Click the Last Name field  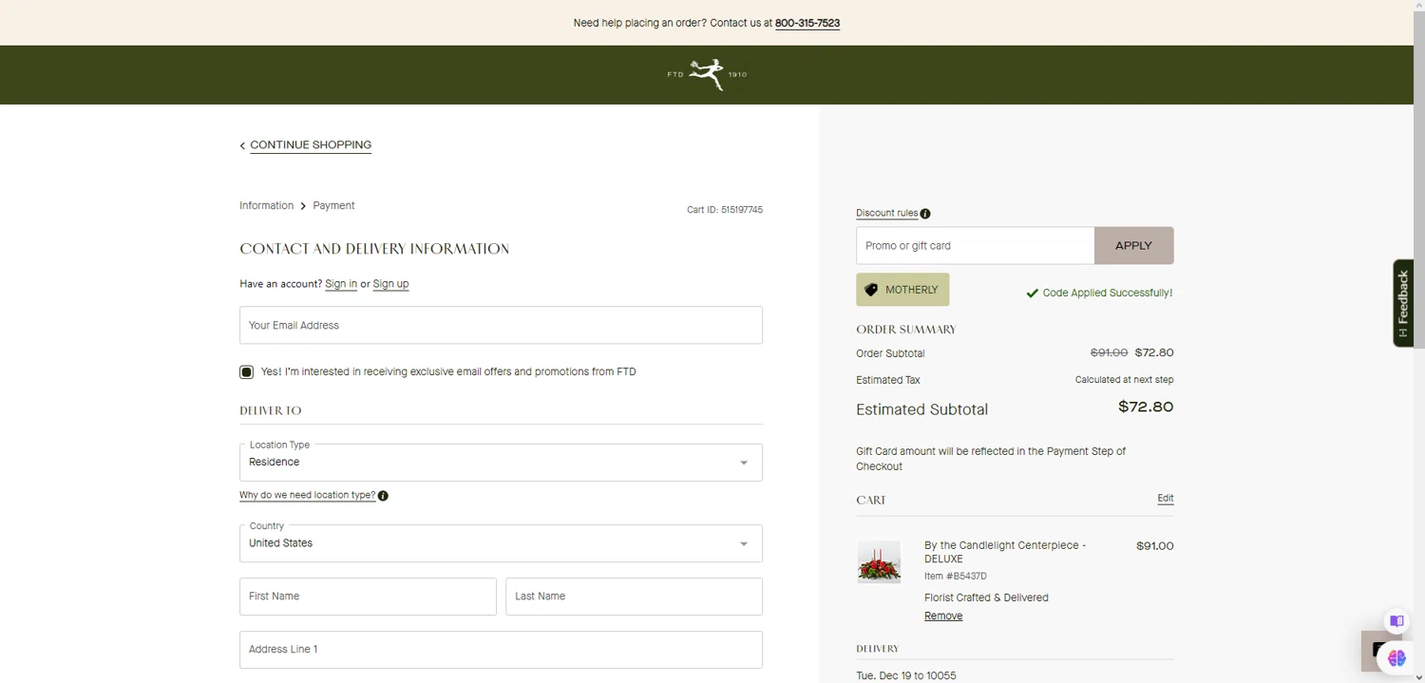[634, 597]
